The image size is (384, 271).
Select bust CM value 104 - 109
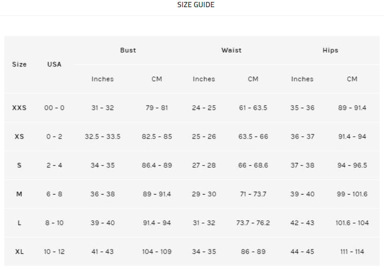point(157,251)
